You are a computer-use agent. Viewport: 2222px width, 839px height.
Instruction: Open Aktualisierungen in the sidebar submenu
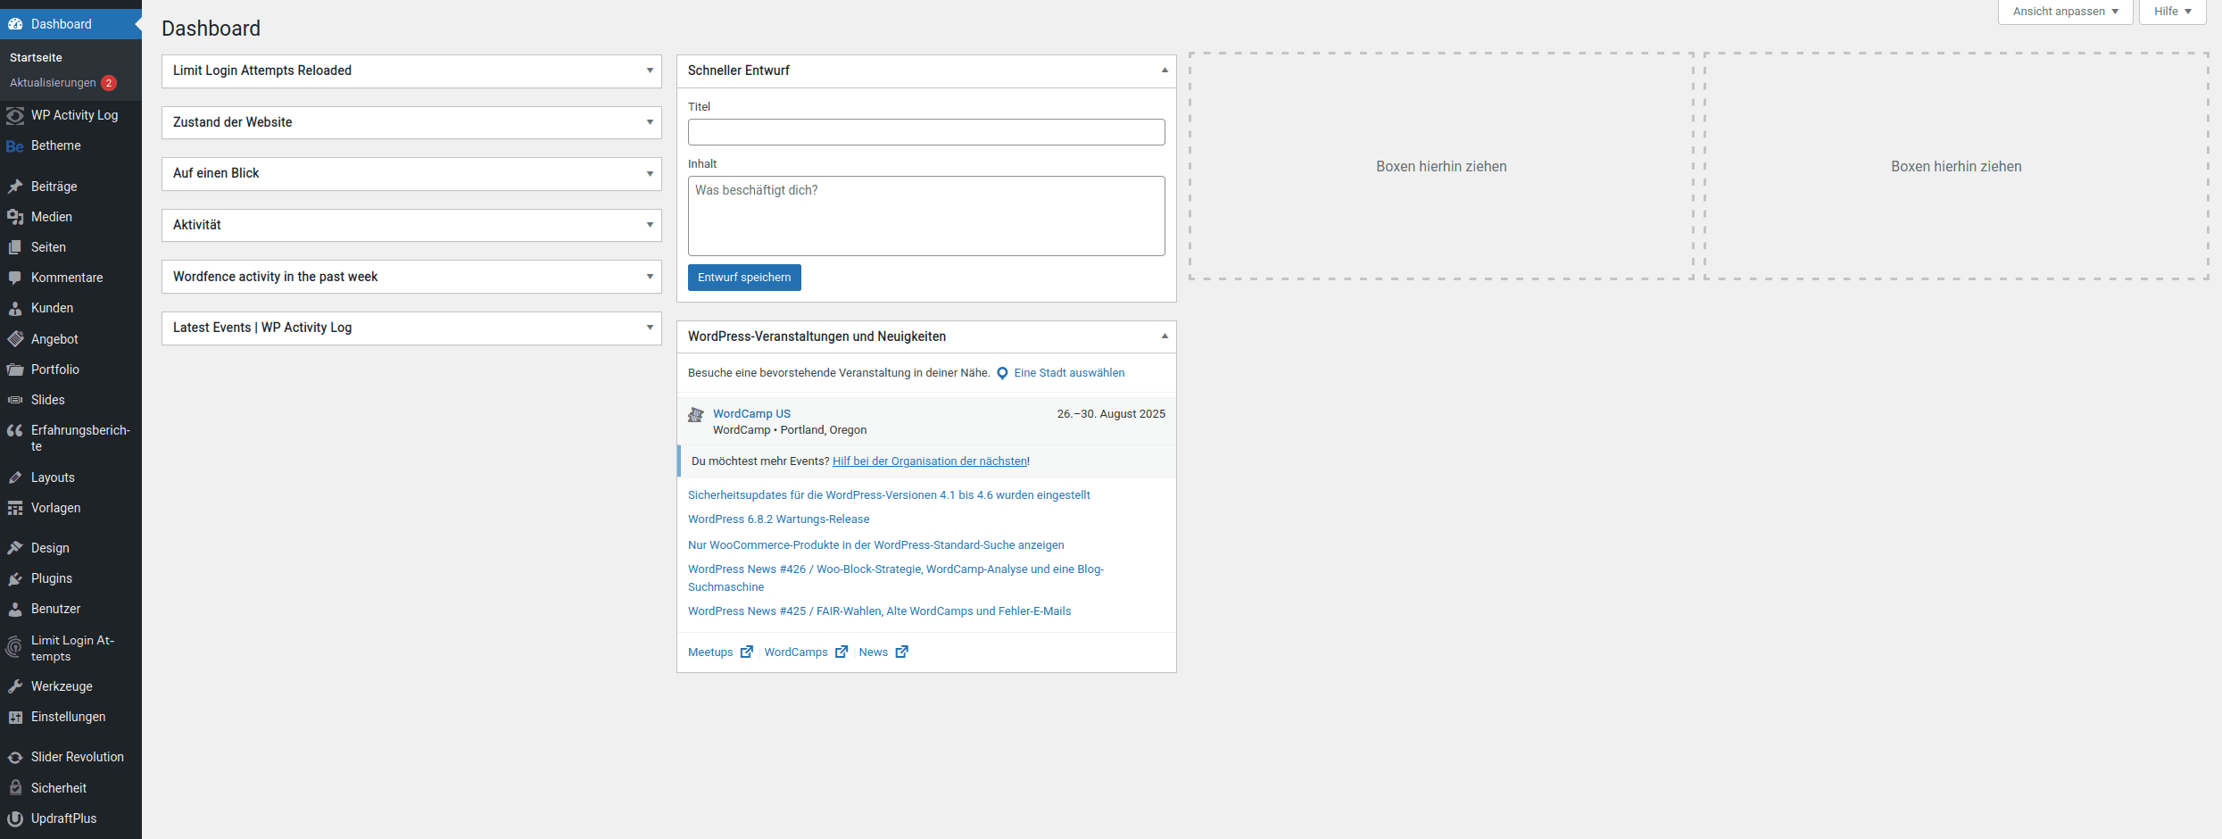coord(53,83)
